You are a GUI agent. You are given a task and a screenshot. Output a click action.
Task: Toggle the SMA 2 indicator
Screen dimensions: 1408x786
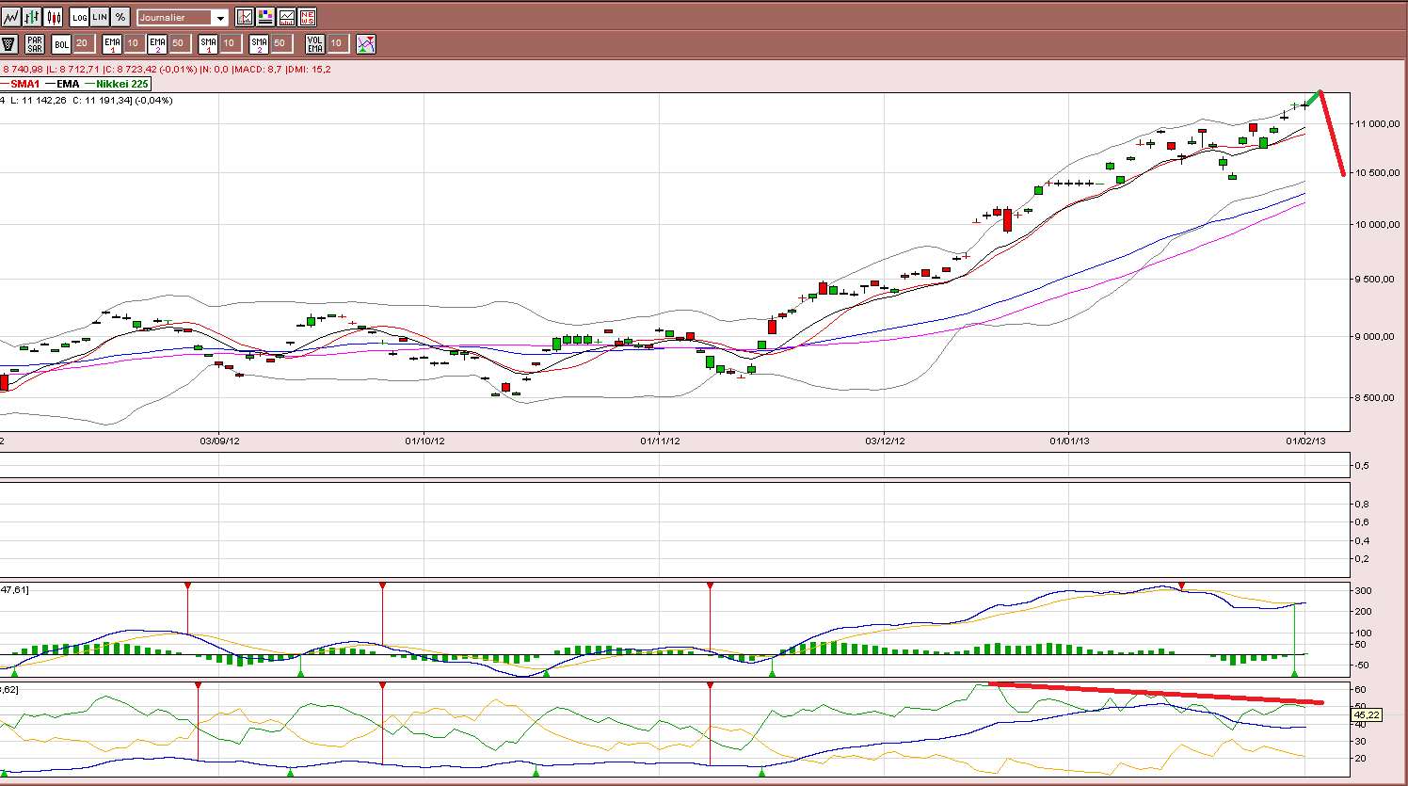point(259,43)
